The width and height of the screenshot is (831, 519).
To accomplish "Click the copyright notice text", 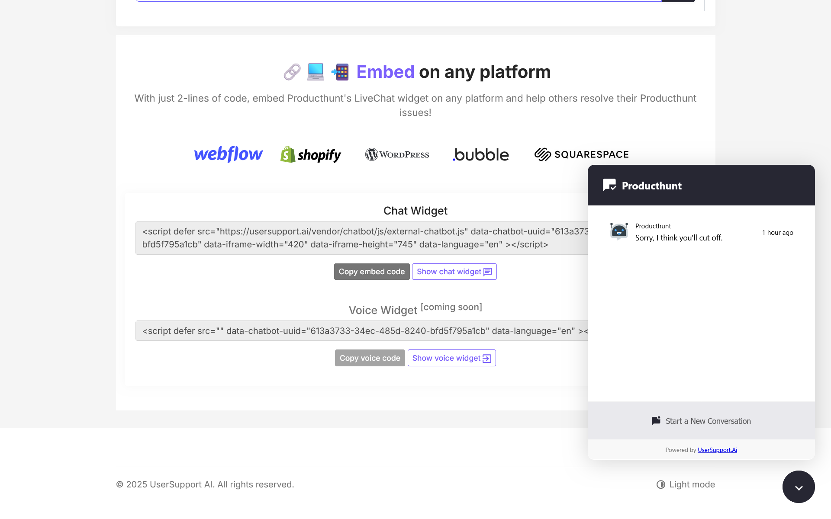I will (205, 484).
